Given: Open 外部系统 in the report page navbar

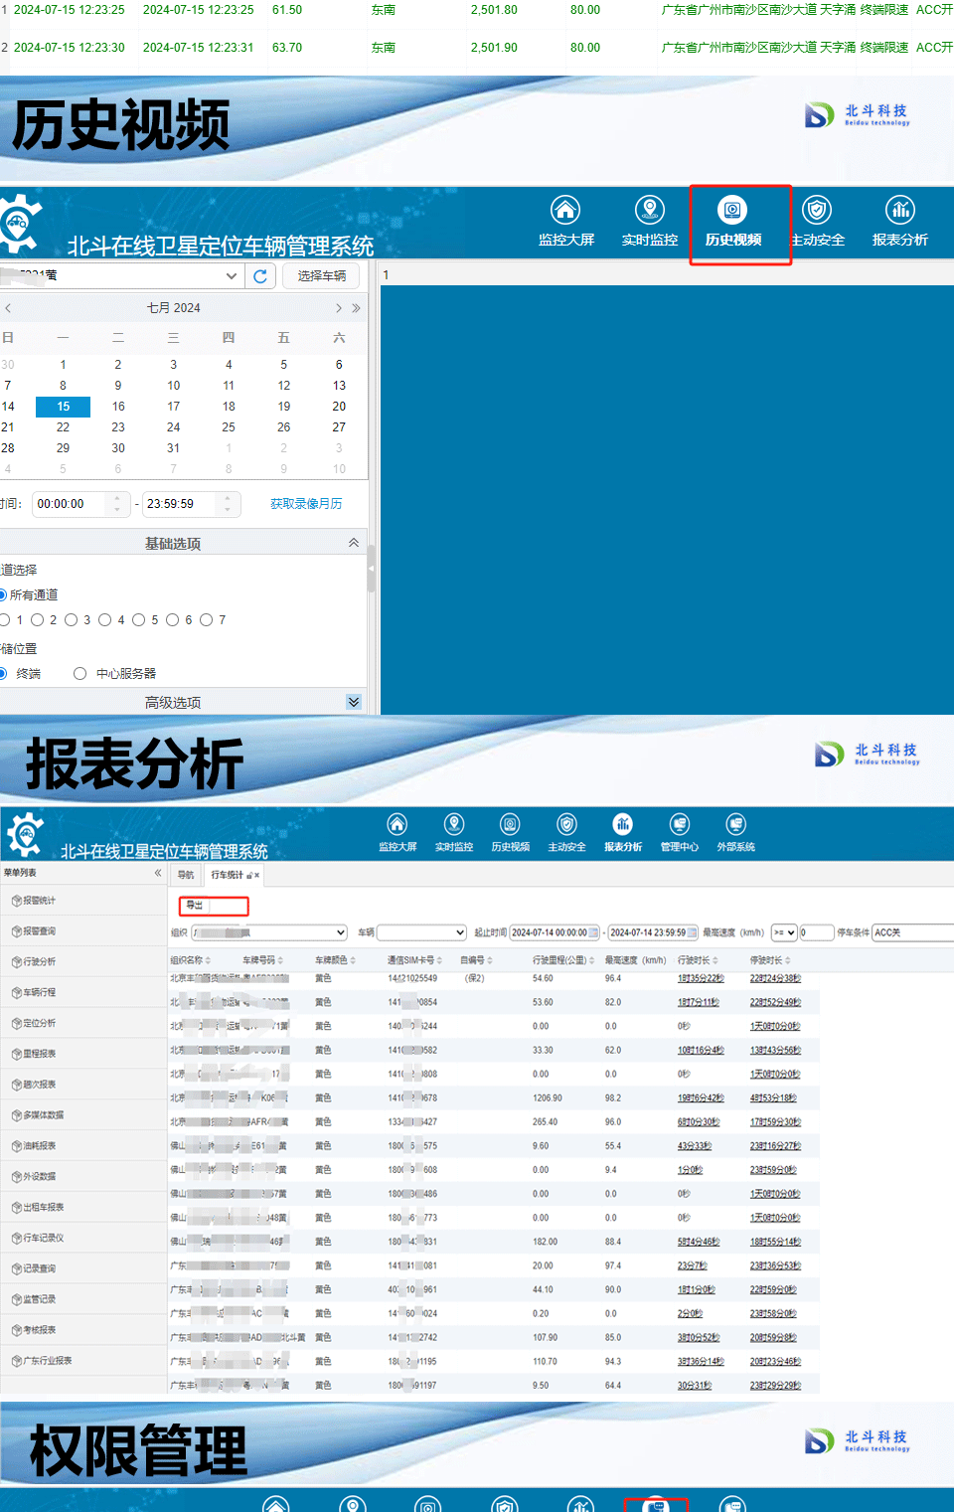Looking at the screenshot, I should pyautogui.click(x=735, y=832).
